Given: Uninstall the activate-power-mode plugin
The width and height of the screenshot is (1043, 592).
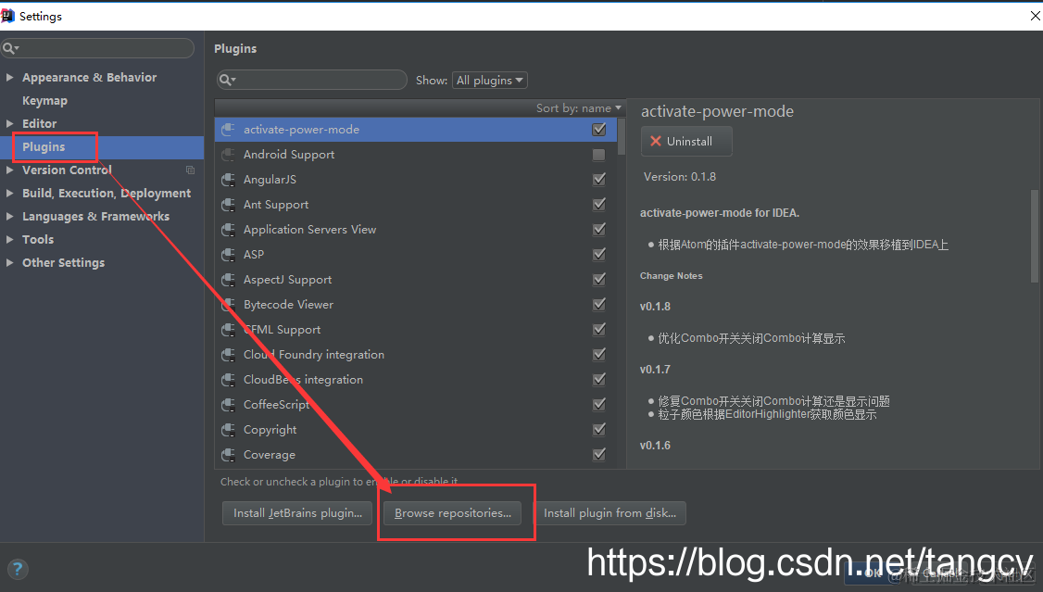Looking at the screenshot, I should [x=686, y=141].
